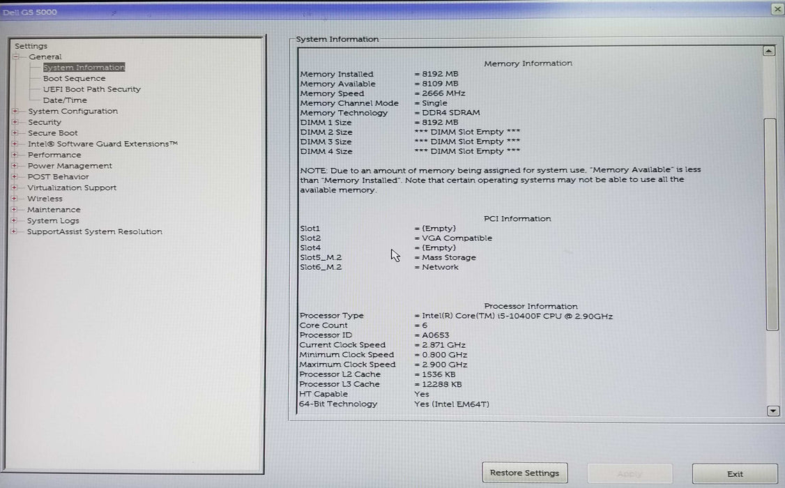Click the Restore Settings button
This screenshot has width=785, height=488.
tap(525, 473)
